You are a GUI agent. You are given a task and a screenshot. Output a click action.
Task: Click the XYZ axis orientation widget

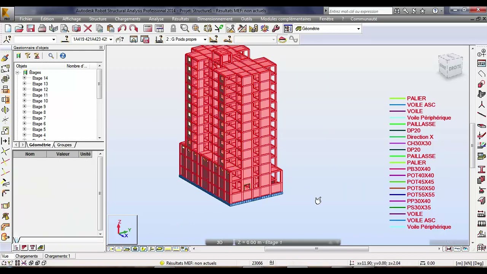tap(123, 229)
